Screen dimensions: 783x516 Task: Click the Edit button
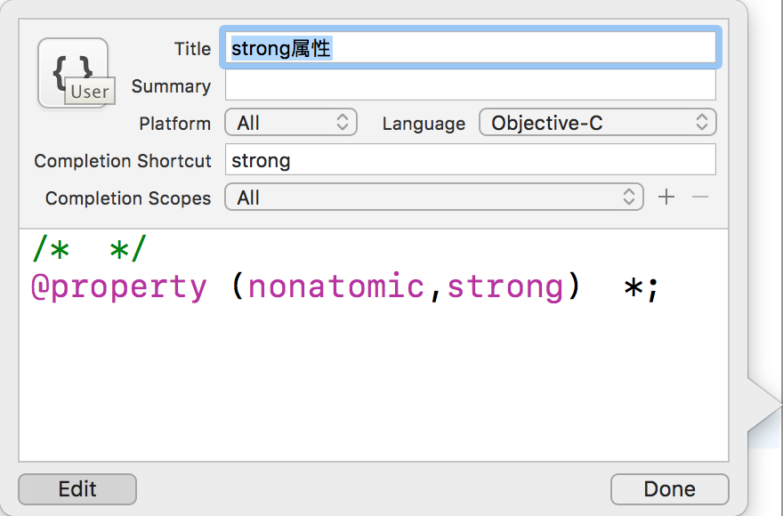[x=77, y=489]
